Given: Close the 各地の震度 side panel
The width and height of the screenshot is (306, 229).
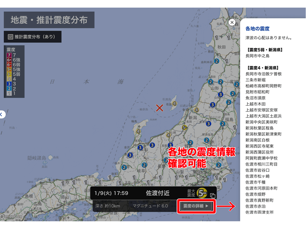Looking at the screenshot, I should [x=232, y=23].
